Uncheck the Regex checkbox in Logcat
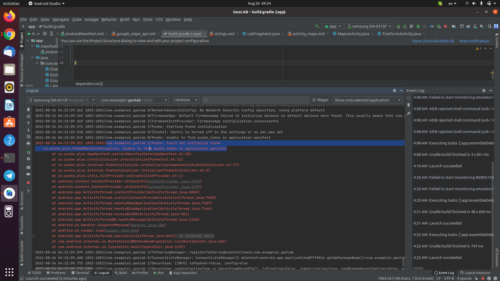This screenshot has width=500, height=281. tap(314, 100)
